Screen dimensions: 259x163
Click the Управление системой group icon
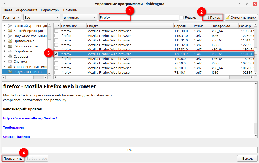(x=10, y=67)
